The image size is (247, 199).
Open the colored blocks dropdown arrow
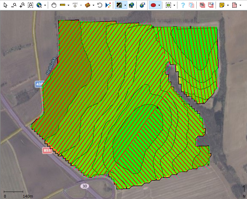(93, 5)
